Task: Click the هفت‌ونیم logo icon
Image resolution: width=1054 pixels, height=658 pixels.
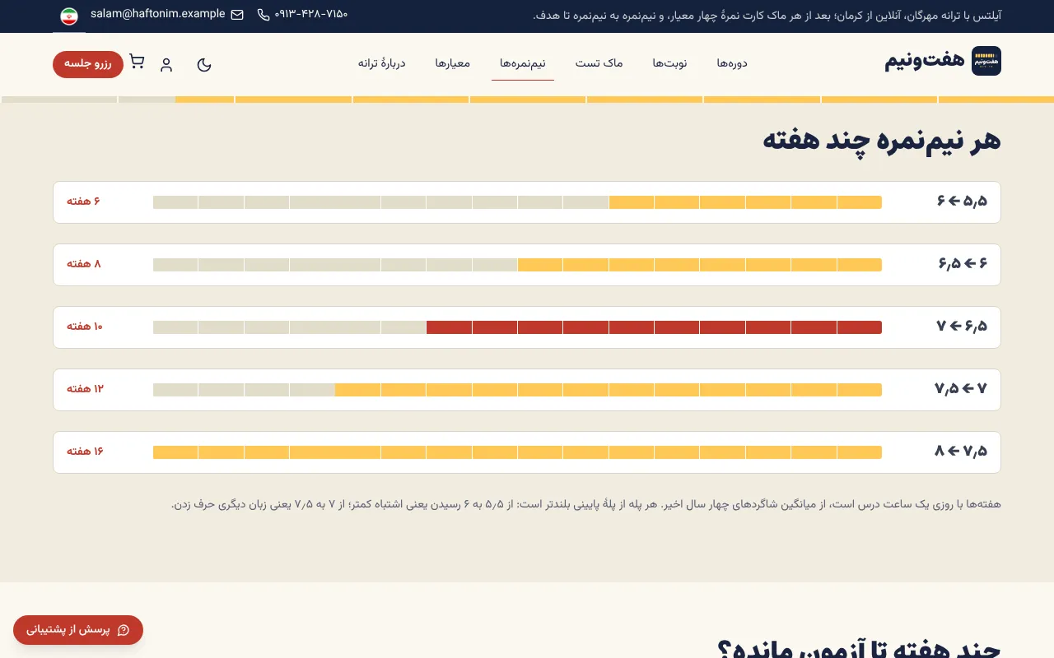Action: tap(986, 61)
